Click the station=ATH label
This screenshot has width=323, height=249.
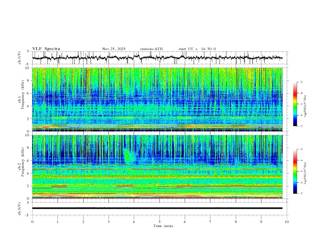[x=151, y=49]
